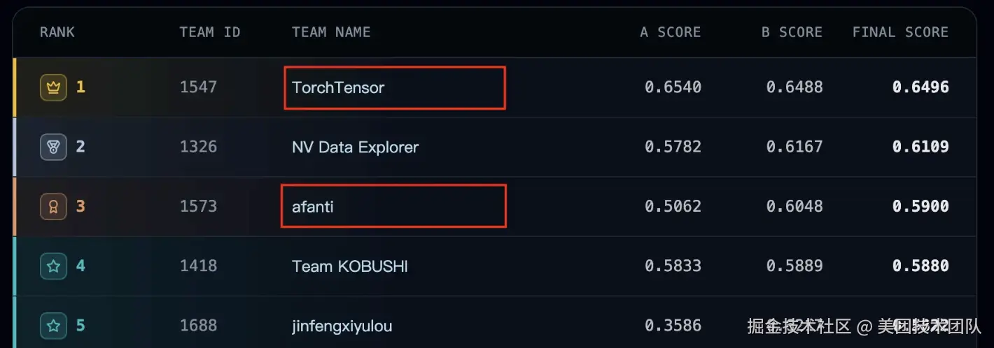This screenshot has width=994, height=348.
Task: Sort by the TEAM NAME header
Action: tap(331, 32)
